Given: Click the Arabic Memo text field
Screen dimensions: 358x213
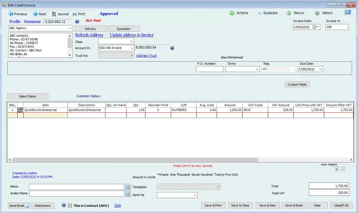Looking at the screenshot, I should click(77, 193).
